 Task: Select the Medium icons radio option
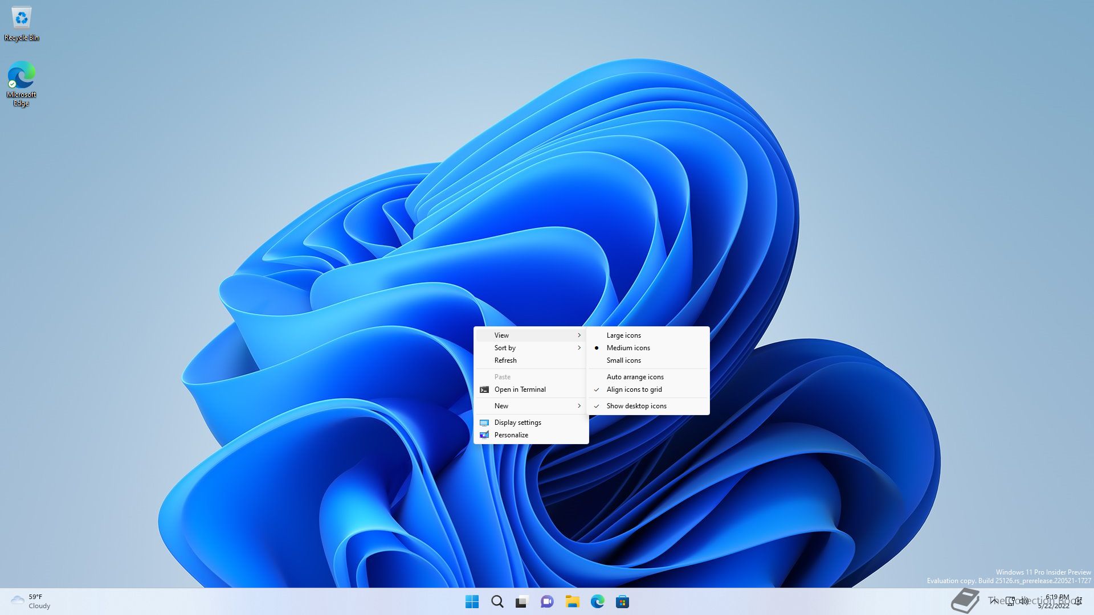tap(648, 348)
